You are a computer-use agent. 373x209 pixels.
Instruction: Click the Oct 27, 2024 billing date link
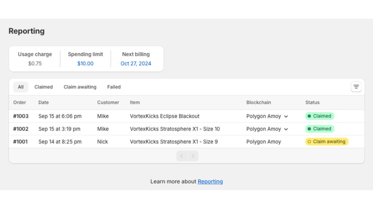coord(136,63)
